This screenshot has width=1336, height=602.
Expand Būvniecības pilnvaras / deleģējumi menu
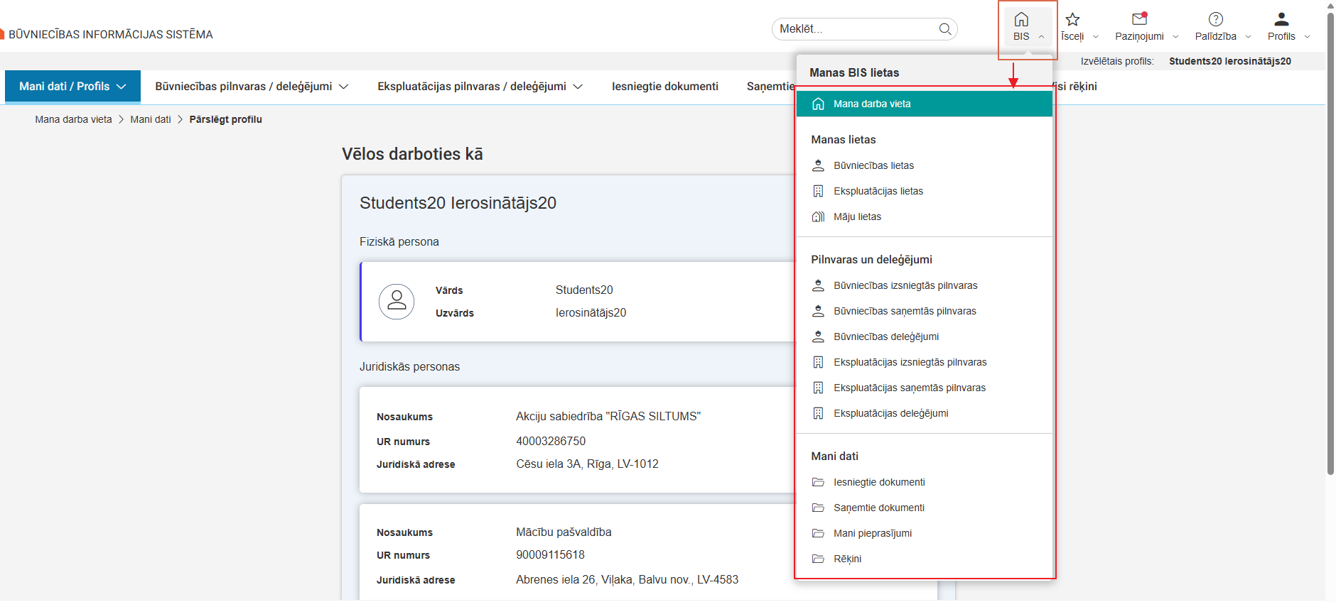point(252,87)
